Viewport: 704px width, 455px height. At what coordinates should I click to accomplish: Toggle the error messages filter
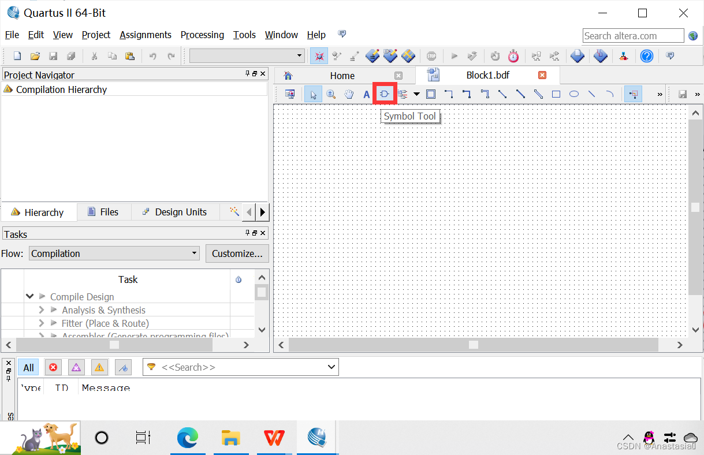(53, 367)
